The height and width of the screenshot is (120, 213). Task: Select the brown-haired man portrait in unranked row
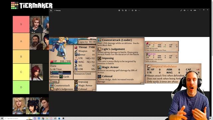(44, 106)
